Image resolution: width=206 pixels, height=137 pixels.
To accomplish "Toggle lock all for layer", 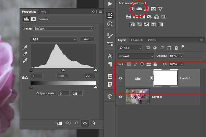I will point(155,64).
